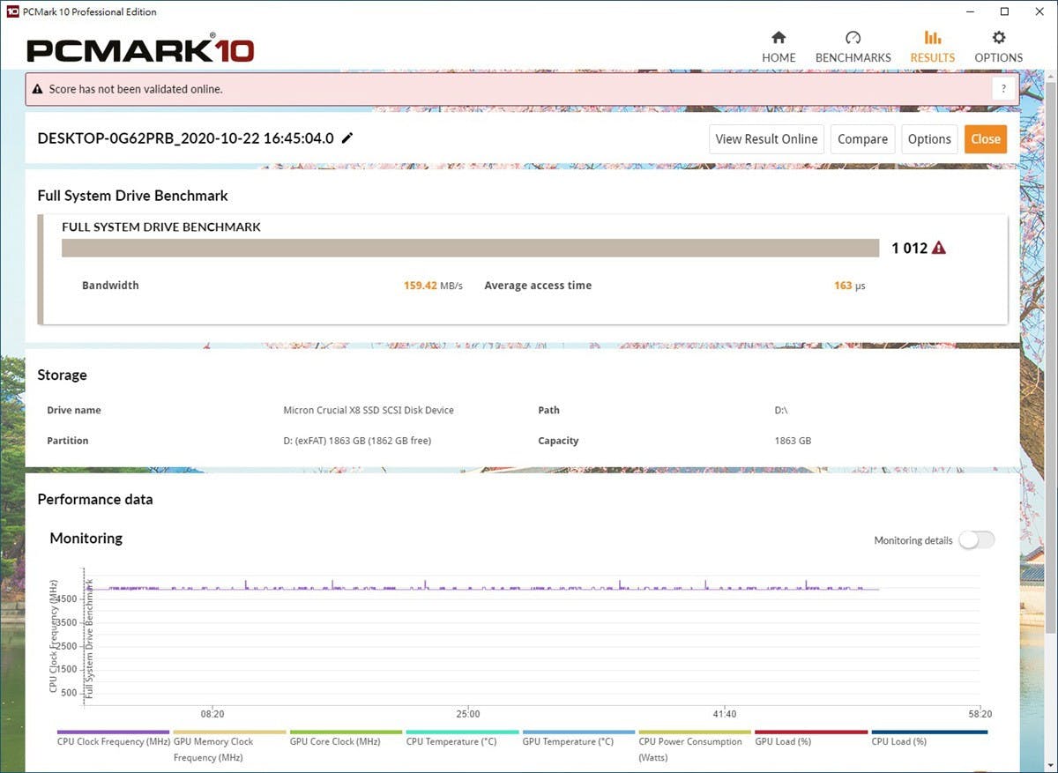
Task: Click the warning triangle in validation banner
Action: pyautogui.click(x=38, y=89)
